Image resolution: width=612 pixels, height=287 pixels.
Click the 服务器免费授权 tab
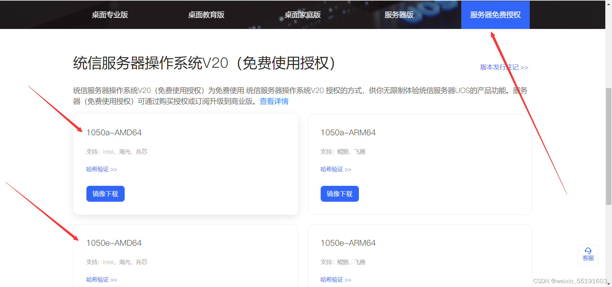coord(495,15)
